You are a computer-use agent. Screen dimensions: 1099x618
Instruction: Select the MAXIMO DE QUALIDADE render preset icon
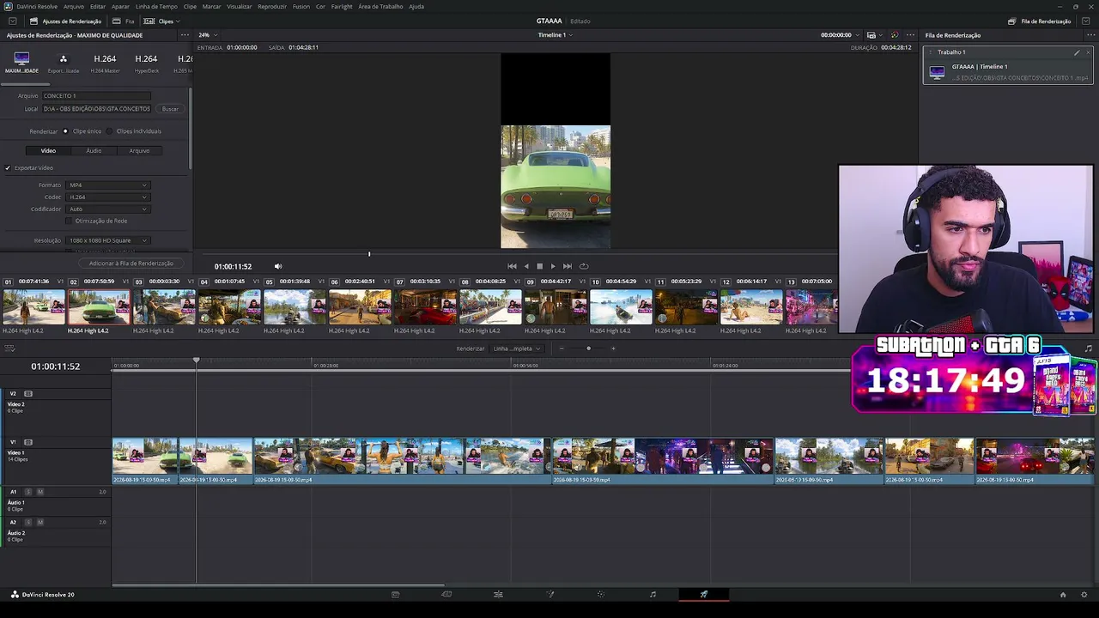[x=21, y=58]
